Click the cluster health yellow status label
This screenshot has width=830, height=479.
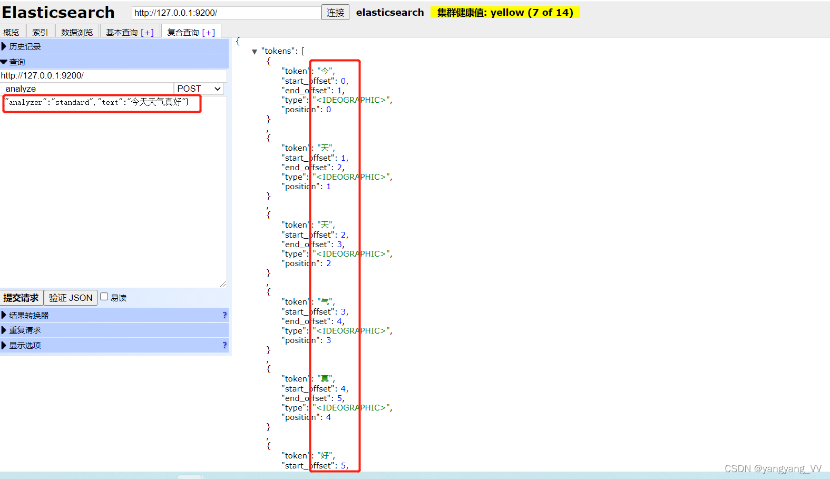(505, 12)
